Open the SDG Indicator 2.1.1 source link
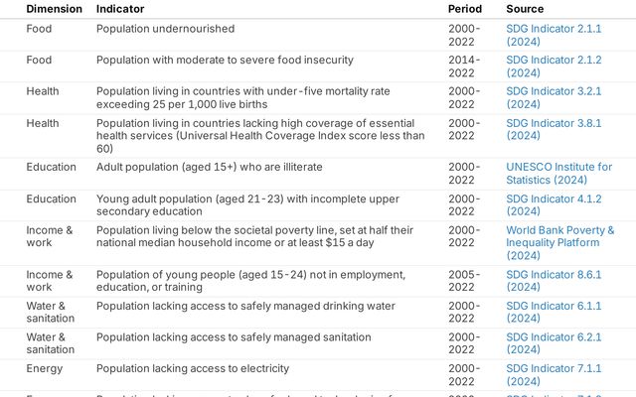Image resolution: width=636 pixels, height=397 pixels. point(554,29)
